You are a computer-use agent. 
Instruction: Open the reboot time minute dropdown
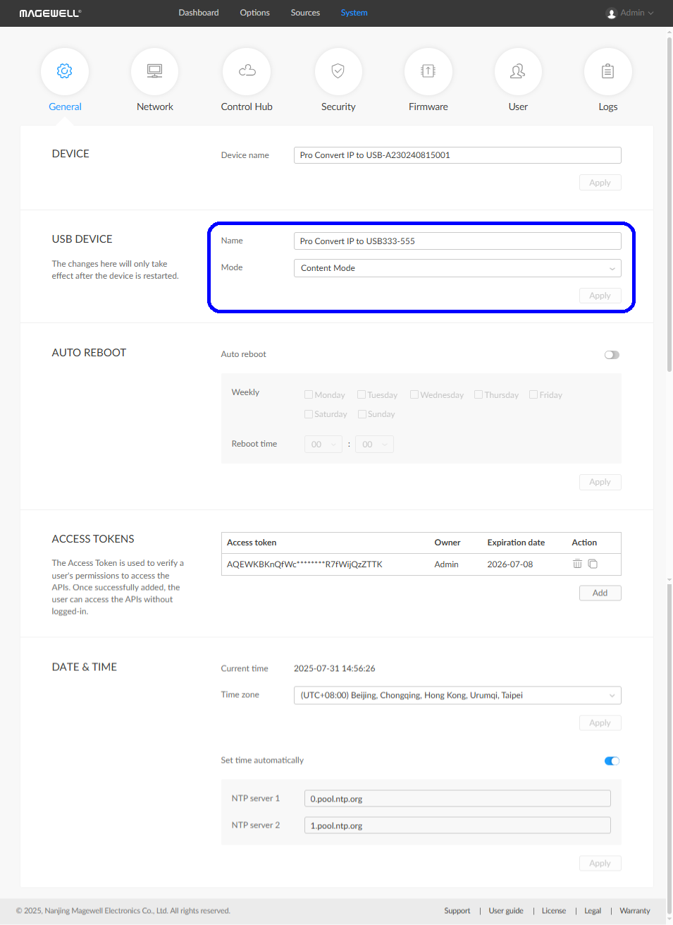(x=374, y=445)
